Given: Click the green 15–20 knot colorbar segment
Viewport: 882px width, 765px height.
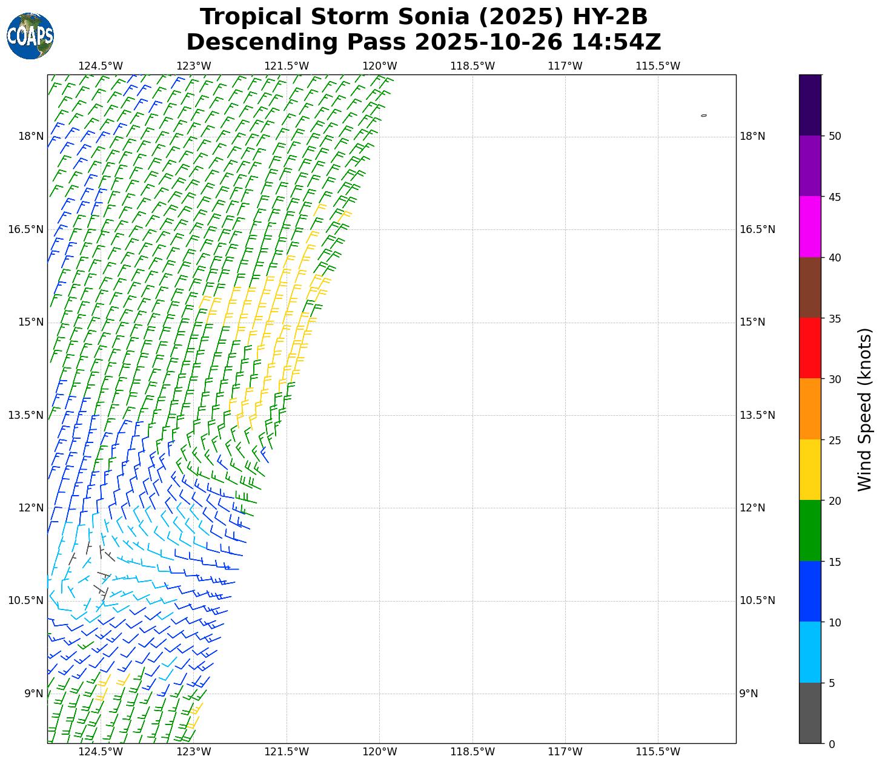Looking at the screenshot, I should coord(810,531).
